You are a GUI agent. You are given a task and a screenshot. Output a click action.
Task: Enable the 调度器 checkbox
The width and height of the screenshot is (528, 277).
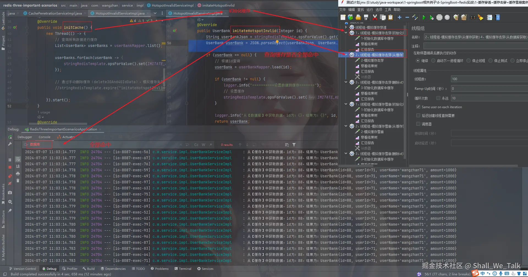(x=418, y=124)
